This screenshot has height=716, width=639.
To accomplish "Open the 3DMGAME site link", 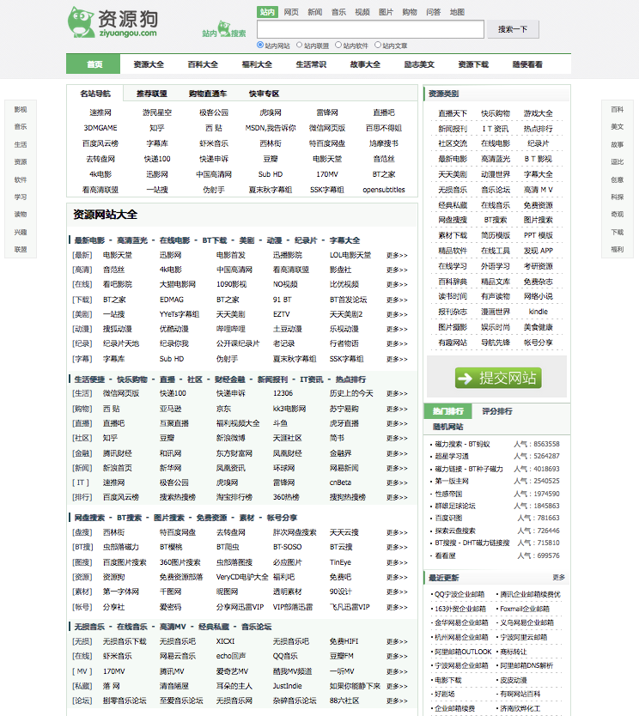I will pos(100,128).
